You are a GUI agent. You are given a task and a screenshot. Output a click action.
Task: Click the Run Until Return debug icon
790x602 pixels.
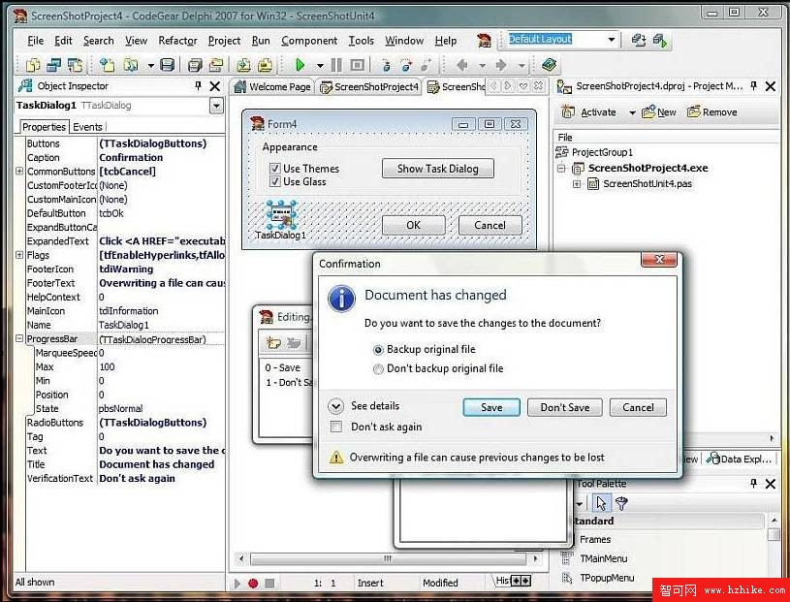coord(427,65)
